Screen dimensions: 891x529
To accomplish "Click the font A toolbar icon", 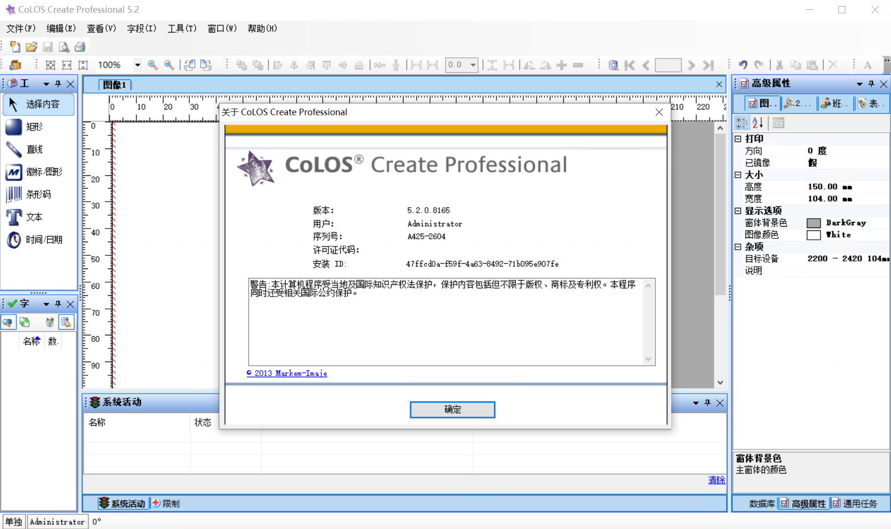I will pos(867,65).
